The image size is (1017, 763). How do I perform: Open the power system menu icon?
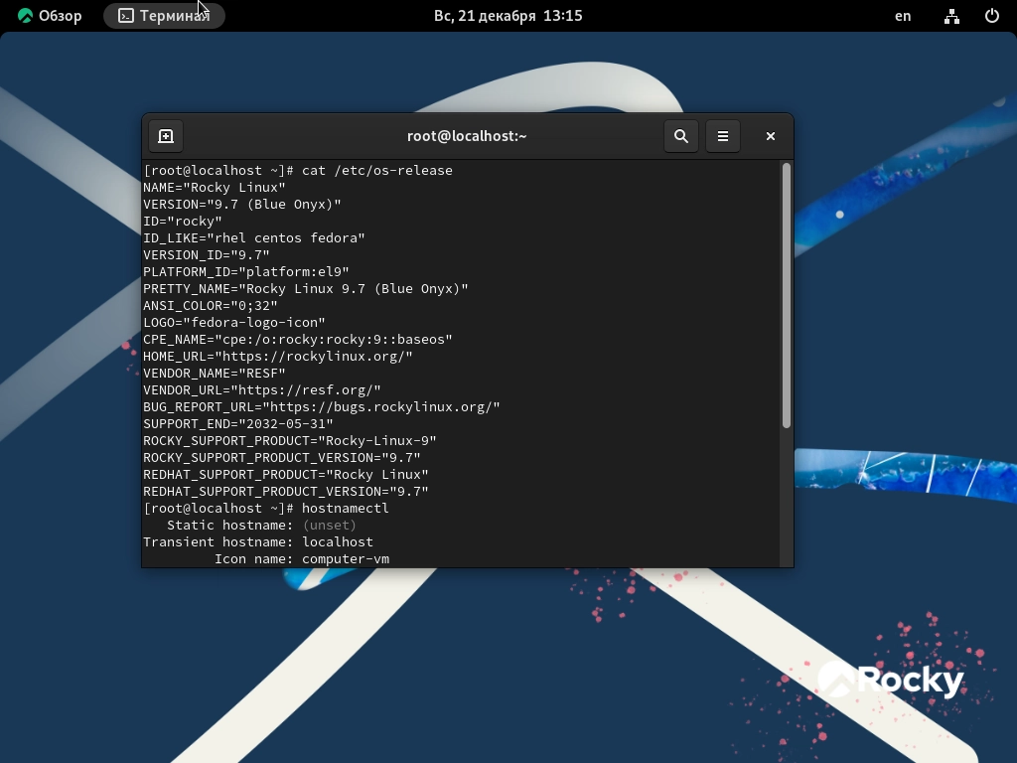click(992, 16)
